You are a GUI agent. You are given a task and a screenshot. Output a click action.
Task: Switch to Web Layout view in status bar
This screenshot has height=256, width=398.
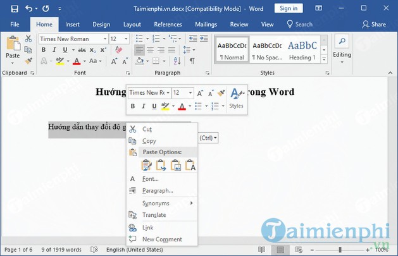(299, 250)
